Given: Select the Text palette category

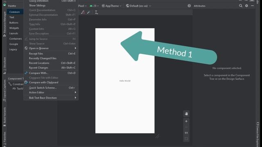Looking at the screenshot, I should pos(12,17).
